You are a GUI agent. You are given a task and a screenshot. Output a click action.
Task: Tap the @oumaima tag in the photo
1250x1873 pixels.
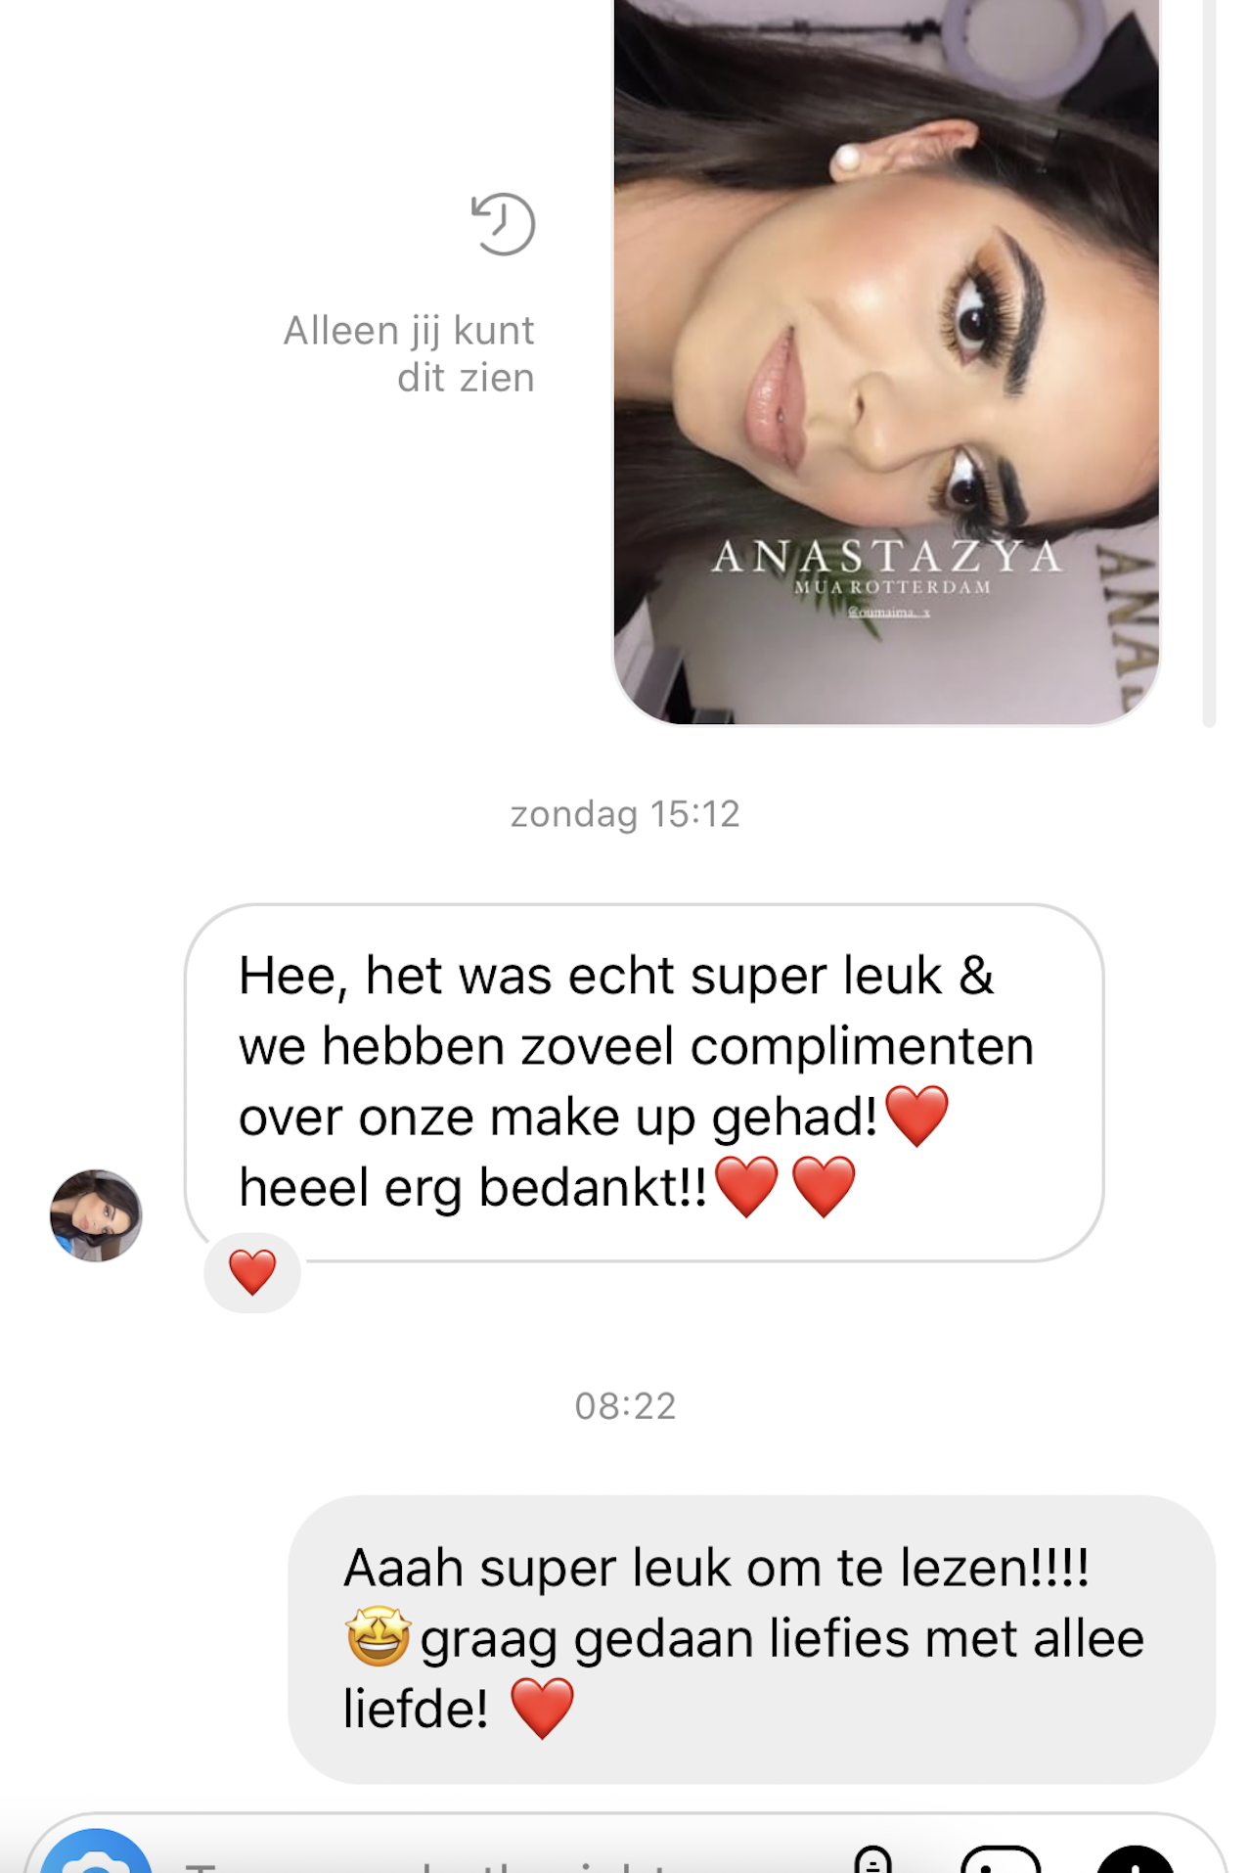click(888, 613)
